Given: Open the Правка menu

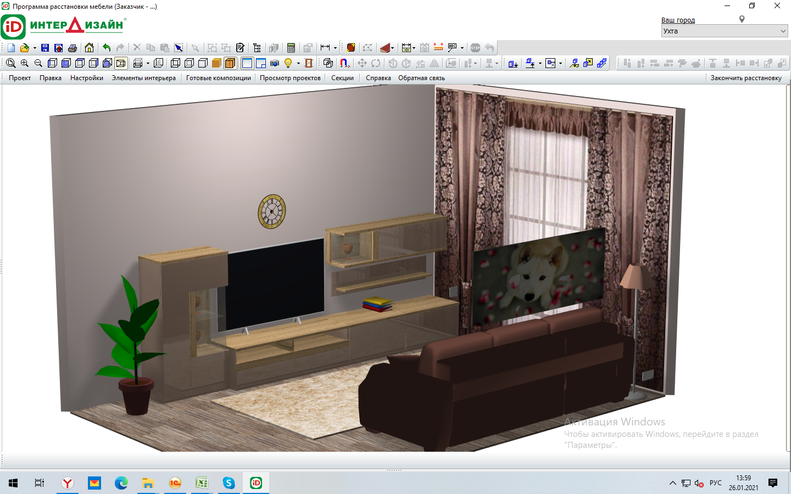Looking at the screenshot, I should (x=51, y=78).
